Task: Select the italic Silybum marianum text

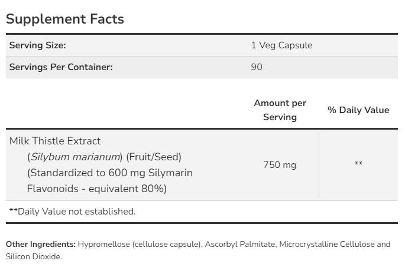Action: [x=76, y=157]
